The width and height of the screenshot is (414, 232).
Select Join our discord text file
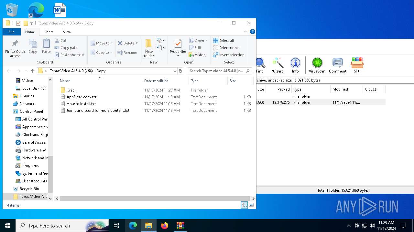pos(98,111)
